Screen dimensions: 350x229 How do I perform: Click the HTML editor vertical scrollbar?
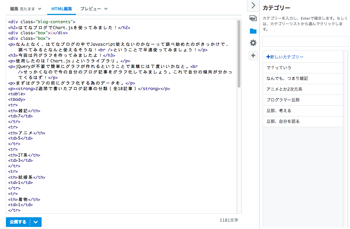pyautogui.click(x=239, y=54)
